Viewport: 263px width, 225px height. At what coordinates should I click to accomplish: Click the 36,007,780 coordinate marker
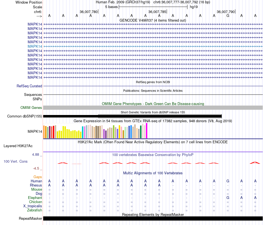[89, 12]
